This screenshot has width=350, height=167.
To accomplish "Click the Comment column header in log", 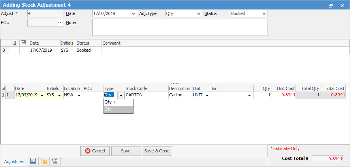I will coord(226,43).
